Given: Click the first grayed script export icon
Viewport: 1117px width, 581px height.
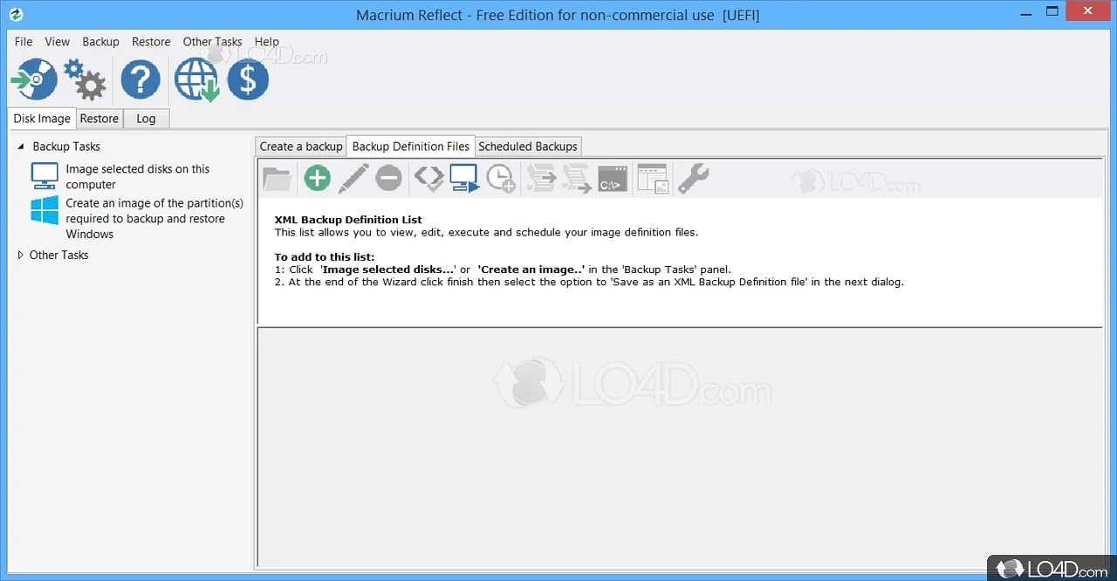Looking at the screenshot, I should tap(541, 178).
